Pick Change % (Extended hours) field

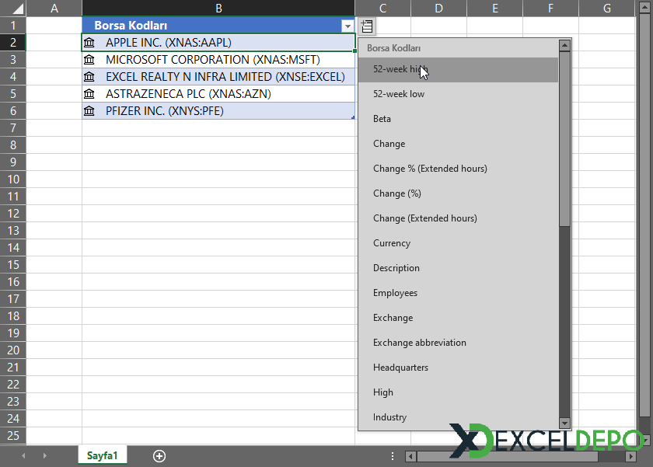point(458,169)
